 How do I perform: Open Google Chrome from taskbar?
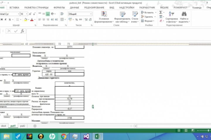(x=63, y=136)
